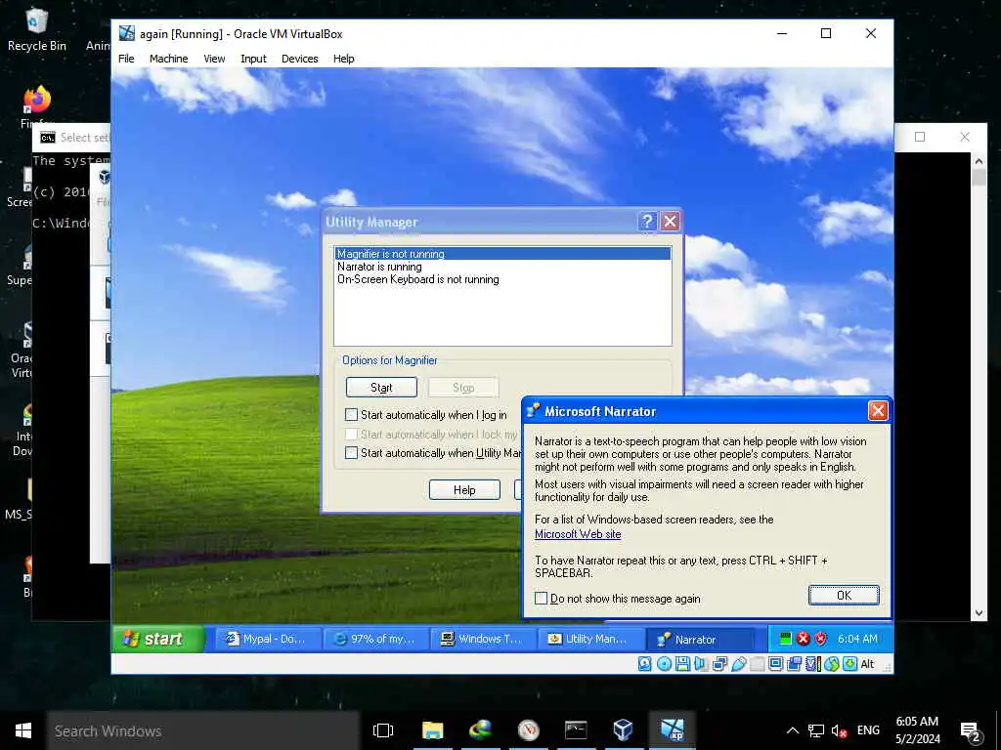Expand hidden tray icons chevron on host taskbar
Viewport: 1001px width, 750px height.
(x=792, y=730)
